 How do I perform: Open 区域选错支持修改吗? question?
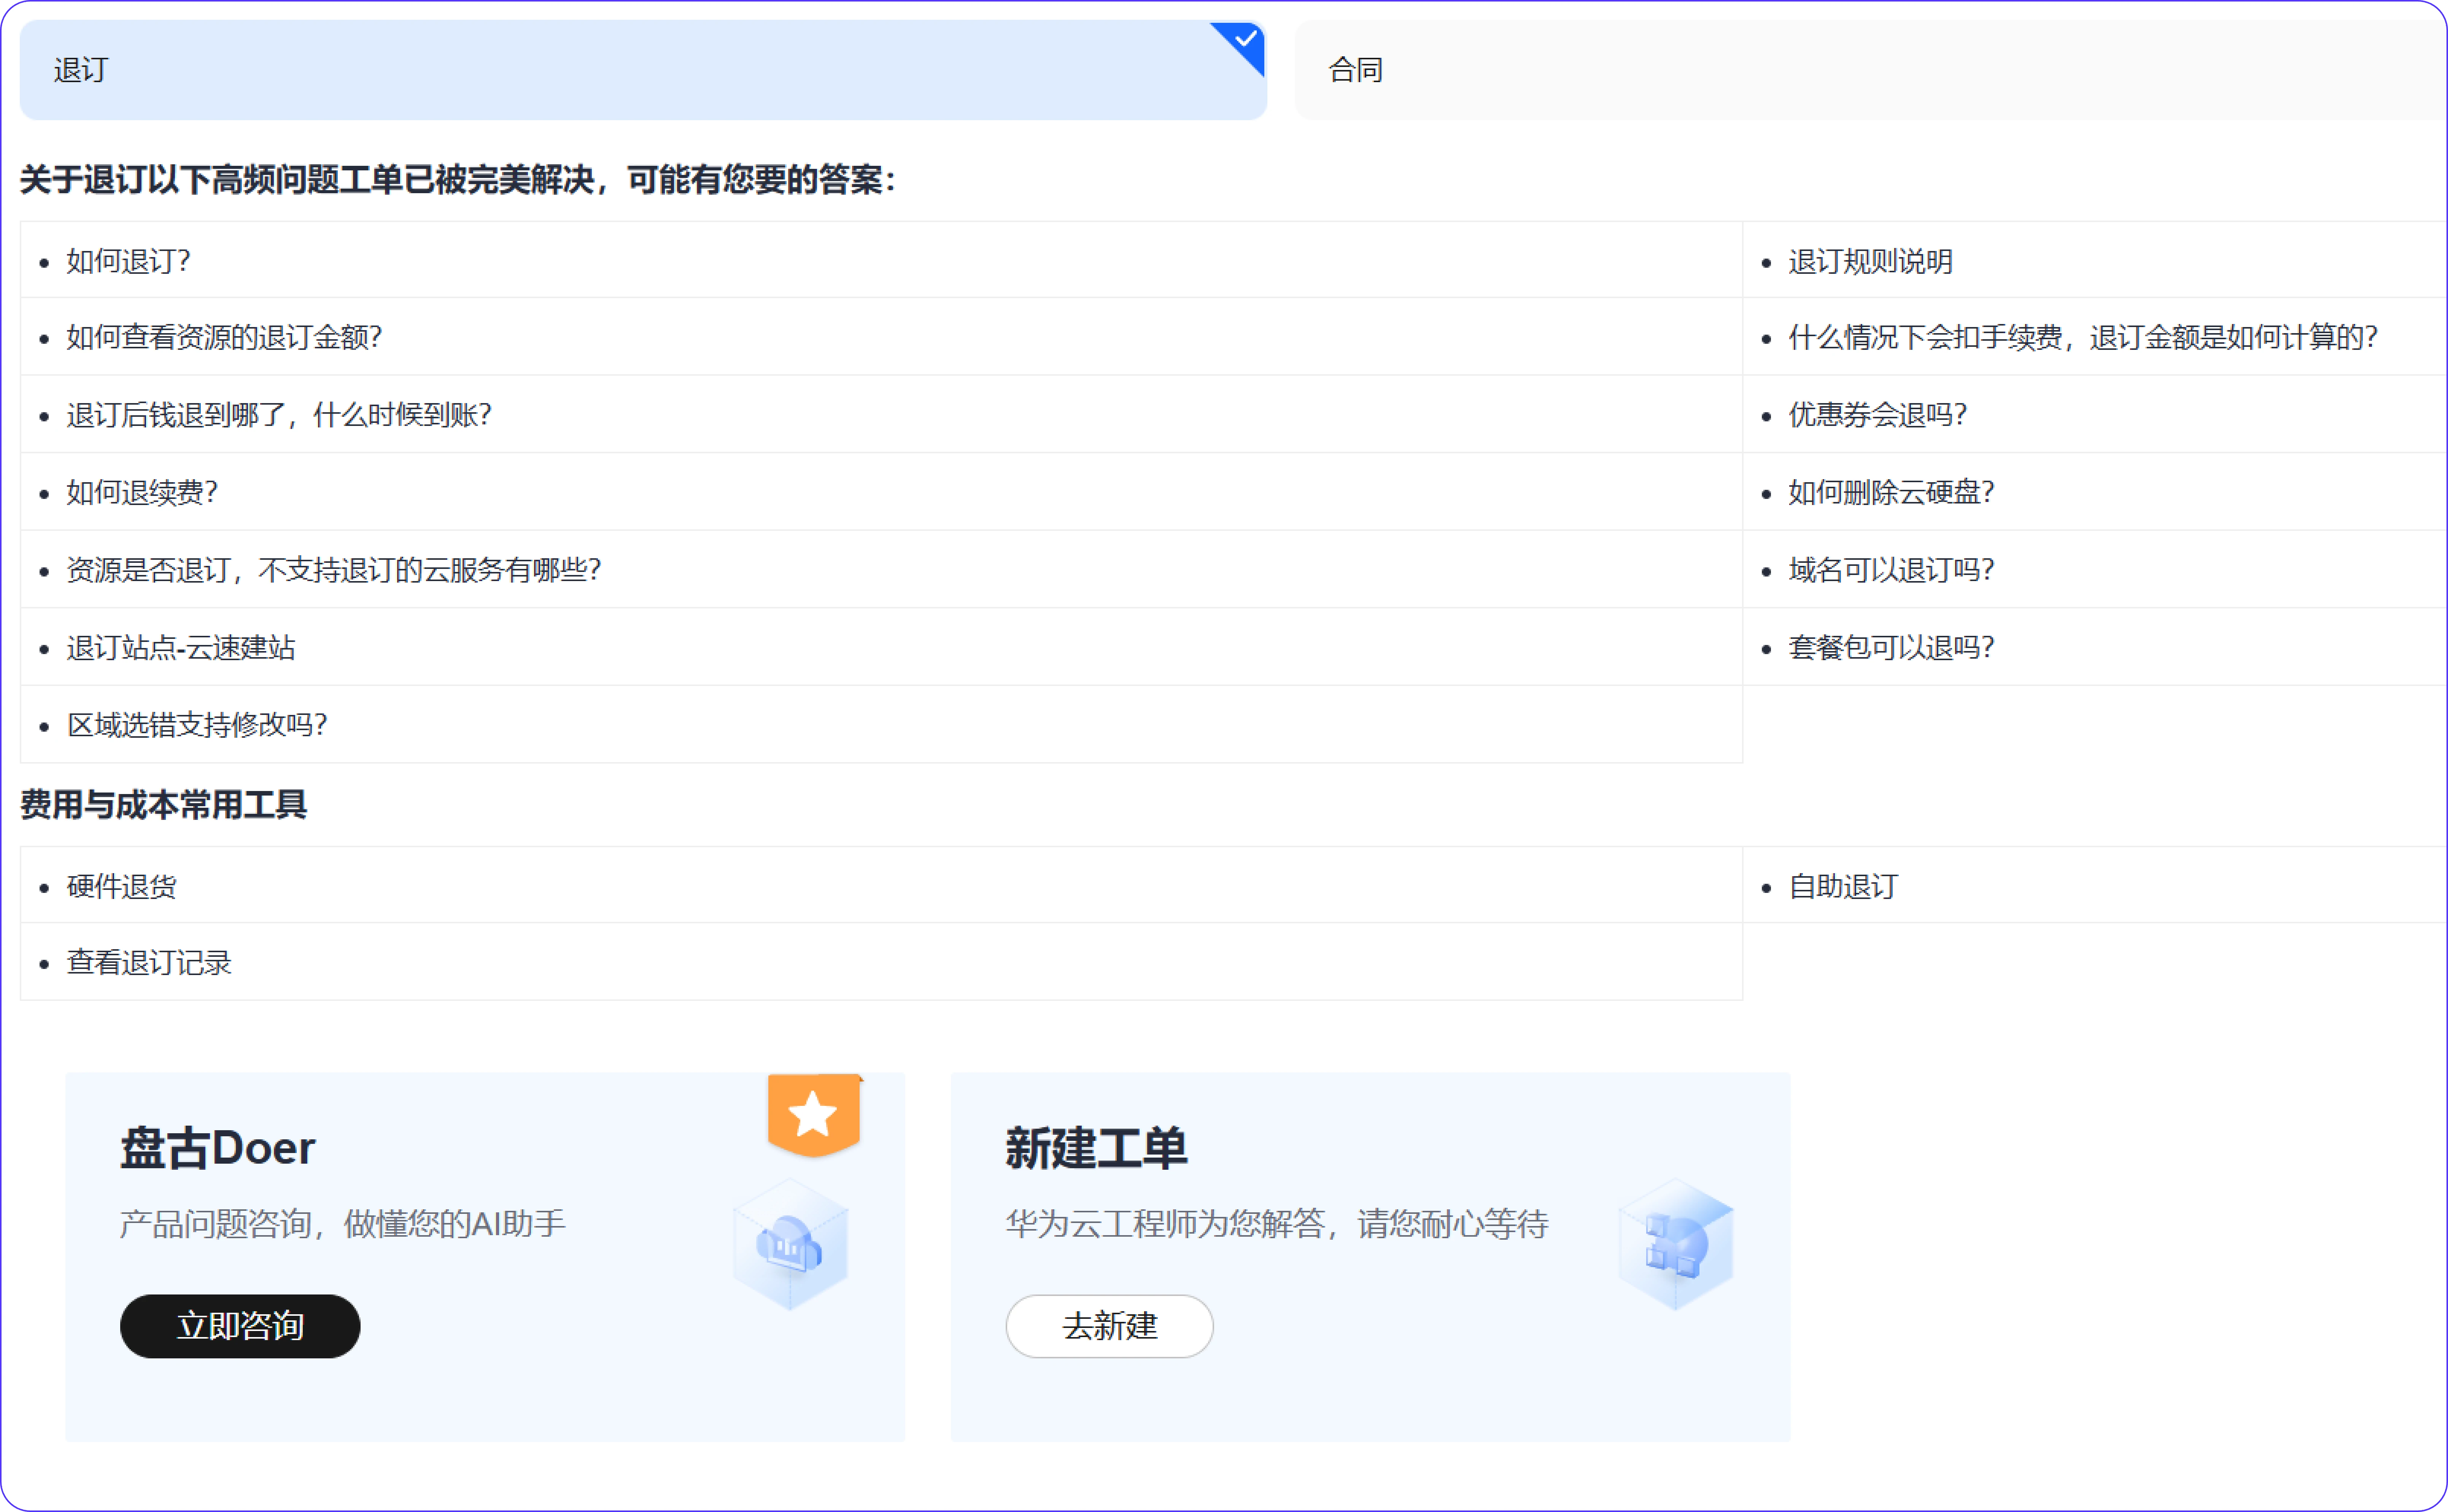click(197, 724)
